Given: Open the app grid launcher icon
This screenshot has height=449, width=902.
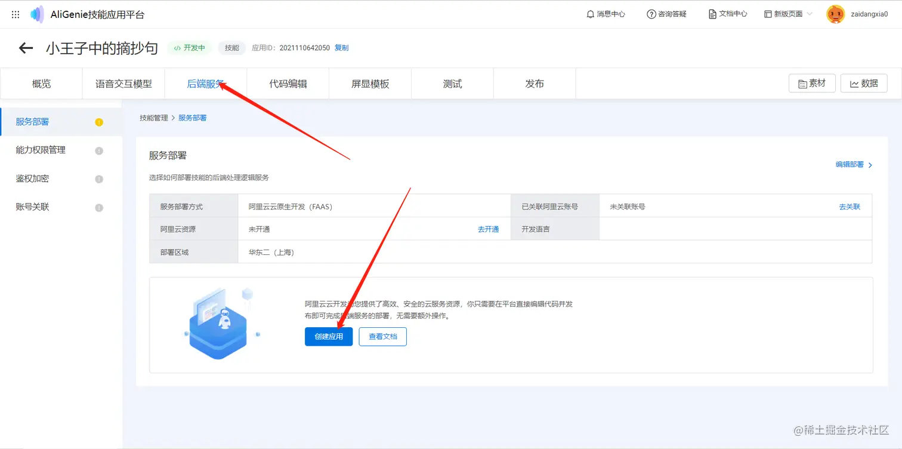Looking at the screenshot, I should (x=16, y=14).
